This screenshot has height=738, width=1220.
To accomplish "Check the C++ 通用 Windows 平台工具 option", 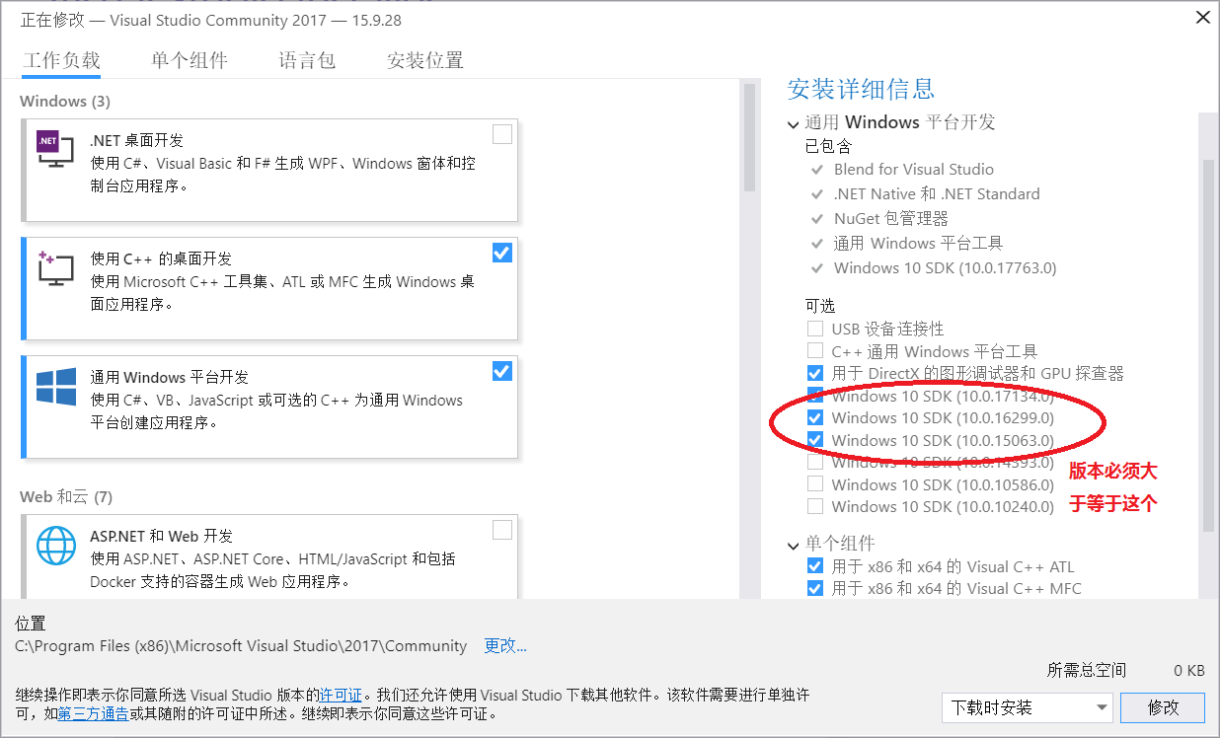I will click(x=815, y=350).
